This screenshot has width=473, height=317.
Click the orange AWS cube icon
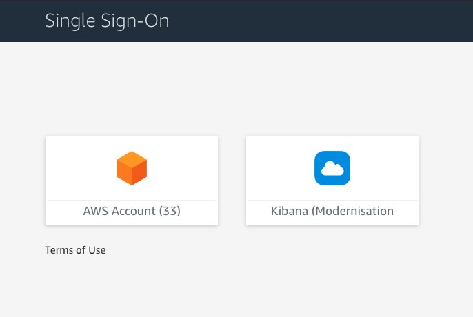click(x=132, y=168)
